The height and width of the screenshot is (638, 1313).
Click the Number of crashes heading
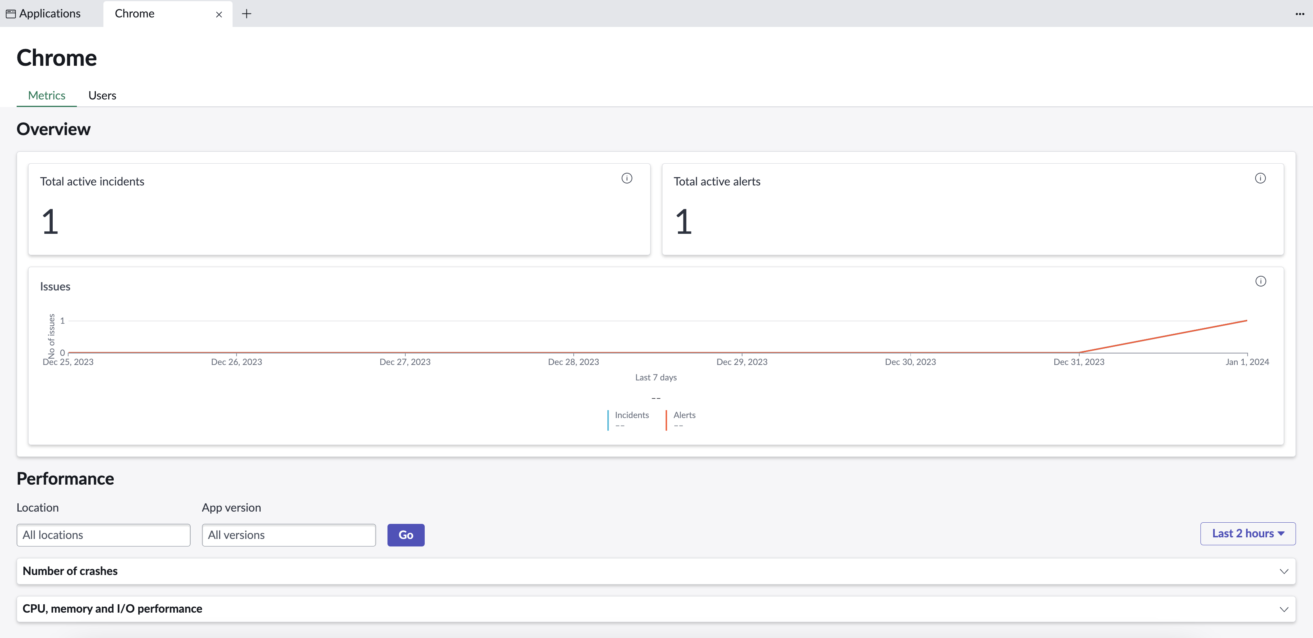tap(71, 571)
